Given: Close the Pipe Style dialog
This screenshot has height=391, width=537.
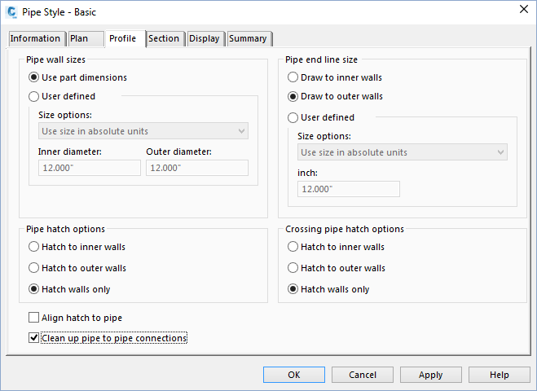Looking at the screenshot, I should [522, 9].
